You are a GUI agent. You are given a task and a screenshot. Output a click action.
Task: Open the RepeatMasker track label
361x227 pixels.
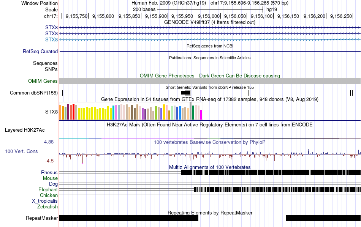click(x=42, y=218)
